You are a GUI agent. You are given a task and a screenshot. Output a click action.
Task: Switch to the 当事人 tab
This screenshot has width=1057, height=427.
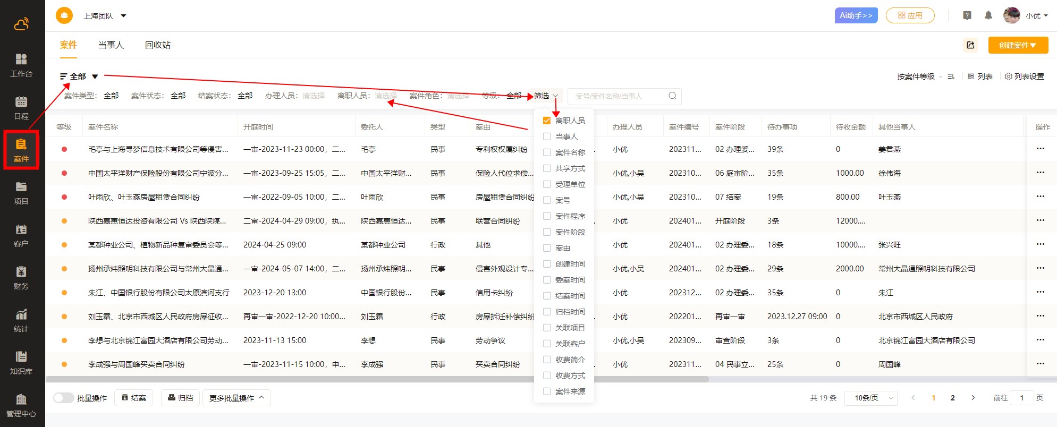click(111, 45)
